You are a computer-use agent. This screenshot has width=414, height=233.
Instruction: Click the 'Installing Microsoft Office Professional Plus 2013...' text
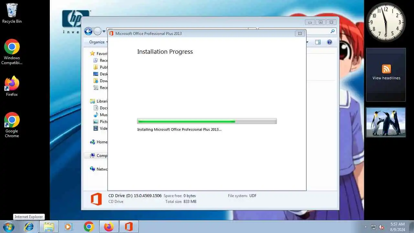(x=180, y=129)
